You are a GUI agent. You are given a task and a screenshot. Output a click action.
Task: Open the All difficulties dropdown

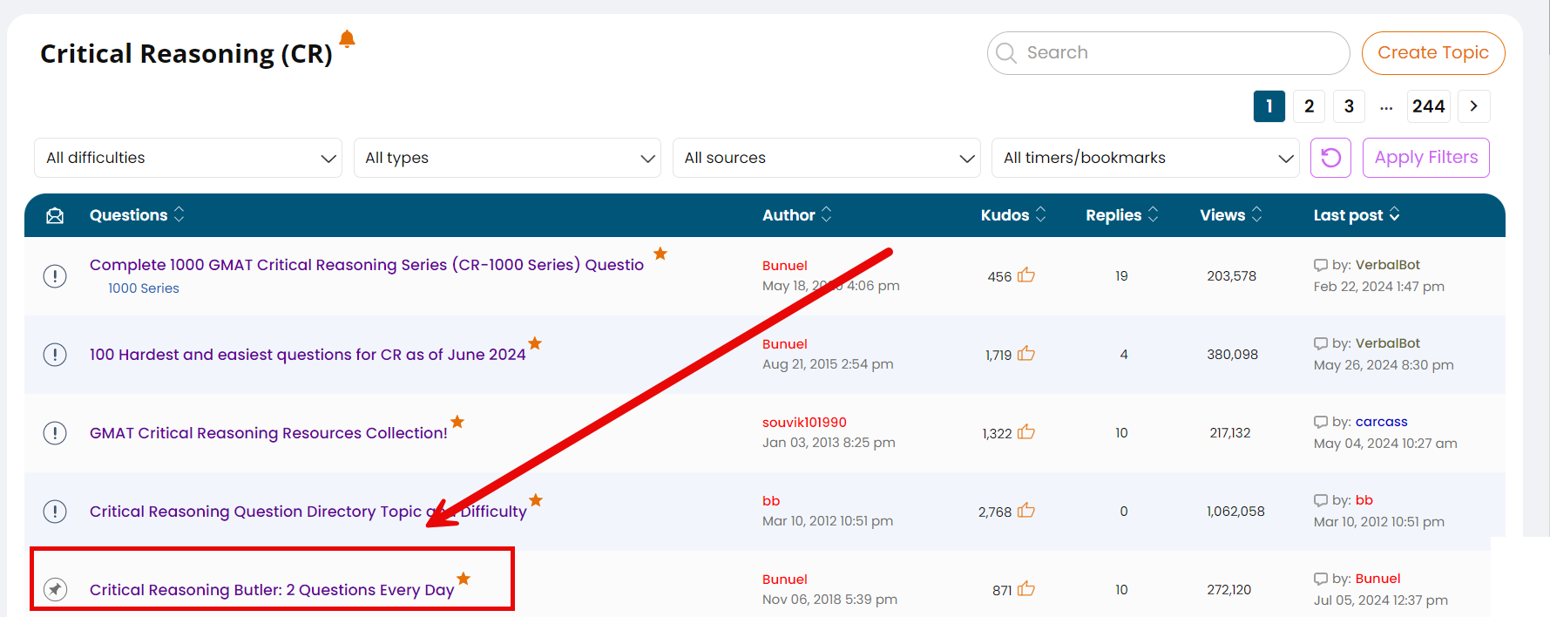[x=188, y=158]
